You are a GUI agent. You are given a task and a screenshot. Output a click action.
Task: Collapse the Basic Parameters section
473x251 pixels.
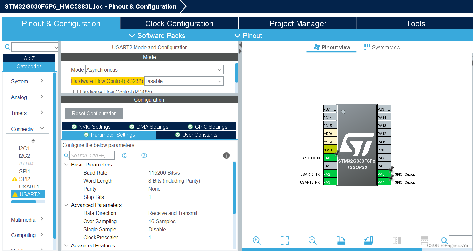pyautogui.click(x=66, y=165)
